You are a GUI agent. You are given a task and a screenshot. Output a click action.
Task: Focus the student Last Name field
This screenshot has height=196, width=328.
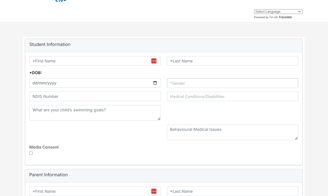pyautogui.click(x=232, y=61)
